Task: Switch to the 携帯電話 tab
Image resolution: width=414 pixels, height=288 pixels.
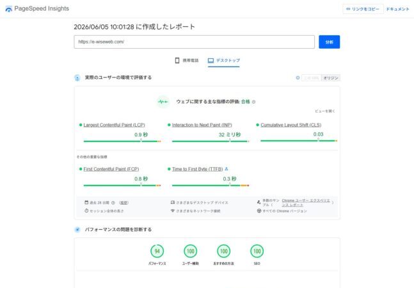Action: (x=187, y=60)
